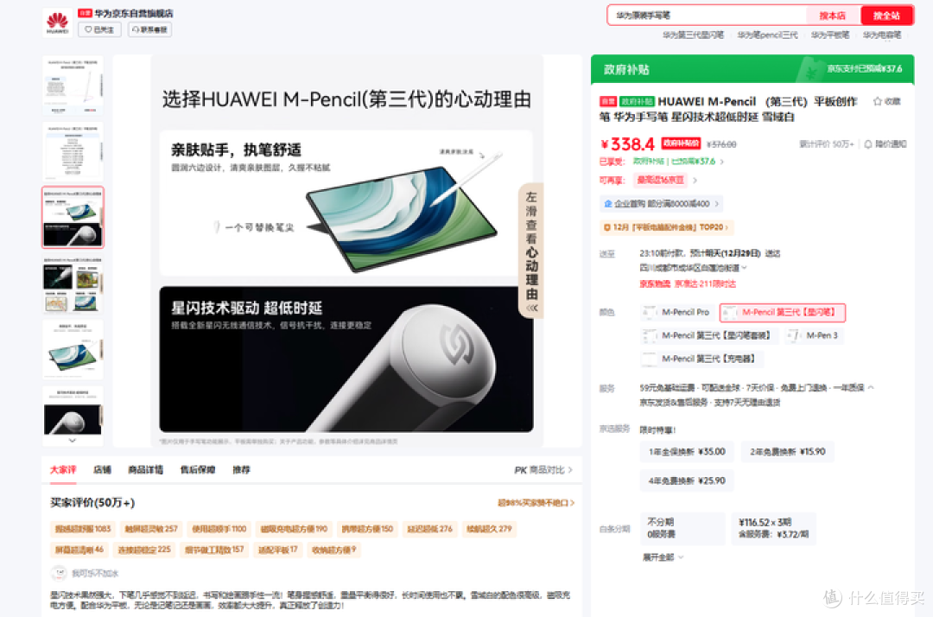This screenshot has width=933, height=617.
Task: Filter reviews by 适配平板 17 tag
Action: tap(278, 550)
